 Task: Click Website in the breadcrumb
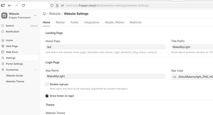pyautogui.click(x=55, y=14)
